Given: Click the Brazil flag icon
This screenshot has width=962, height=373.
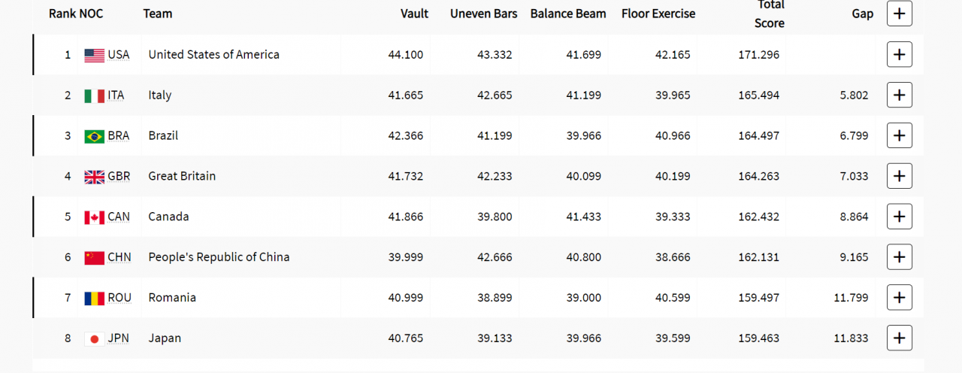Looking at the screenshot, I should 94,136.
